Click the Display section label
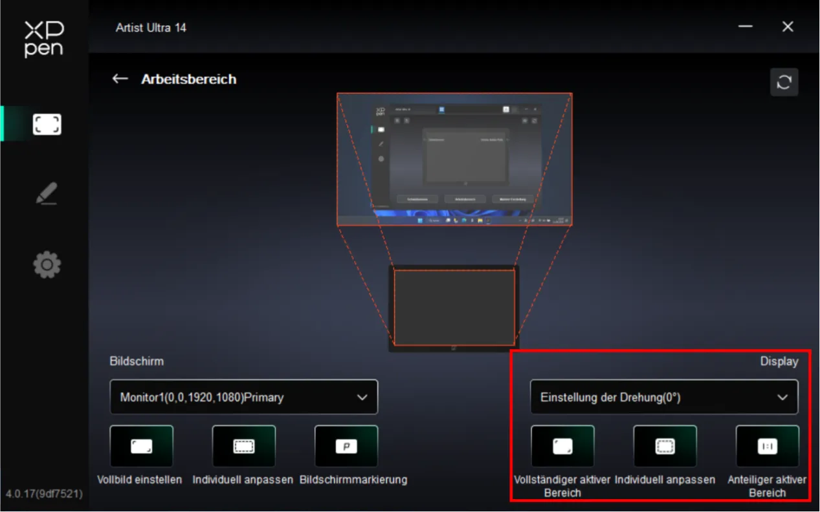820x512 pixels. pos(779,362)
